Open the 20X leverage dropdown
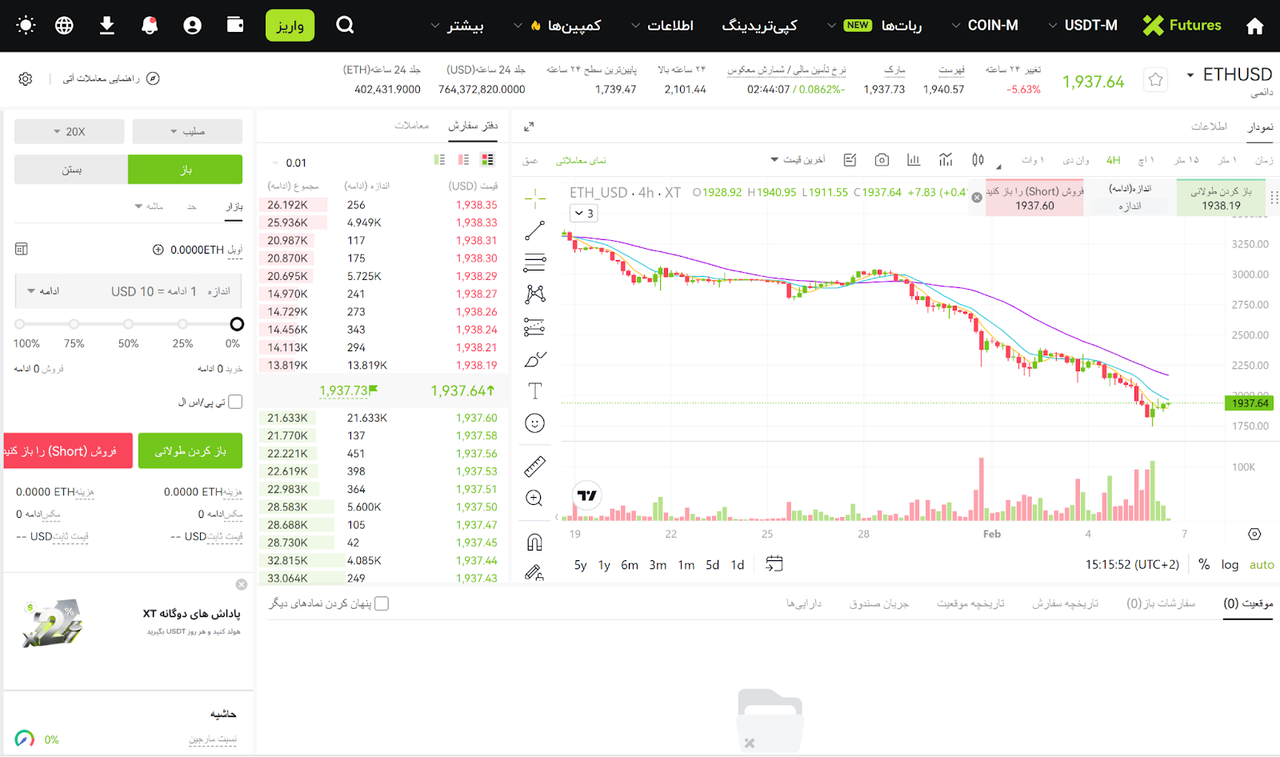 point(70,131)
